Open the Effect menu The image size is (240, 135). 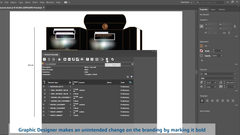click(35, 2)
